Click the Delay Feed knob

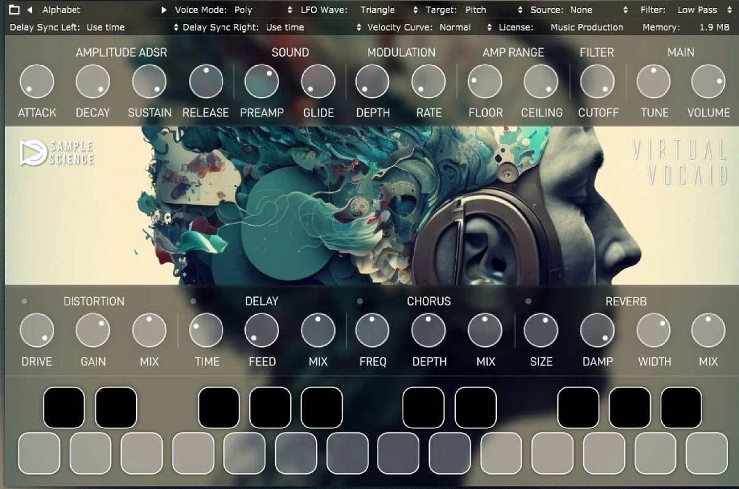[x=262, y=330]
